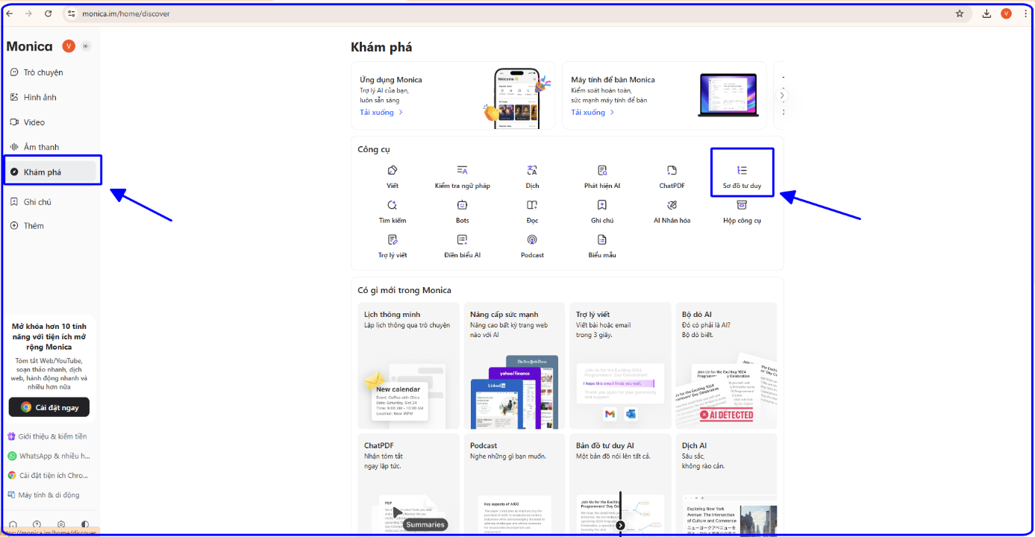Open WhatsApp & nhiều hơn link
Viewport: 1035px width, 537px height.
pos(49,456)
